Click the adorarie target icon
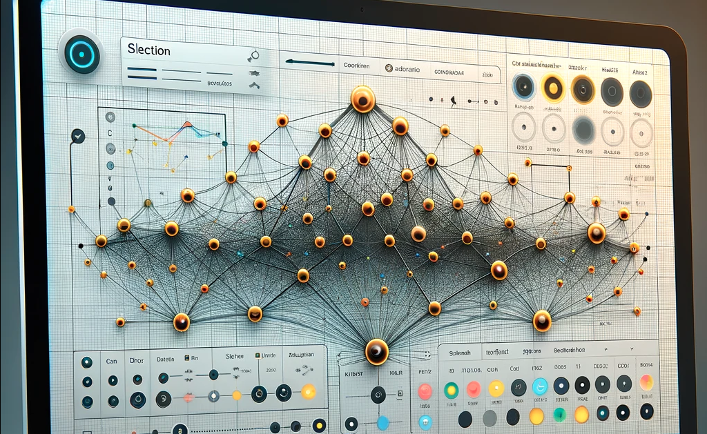The width and height of the screenshot is (707, 434). pos(388,68)
